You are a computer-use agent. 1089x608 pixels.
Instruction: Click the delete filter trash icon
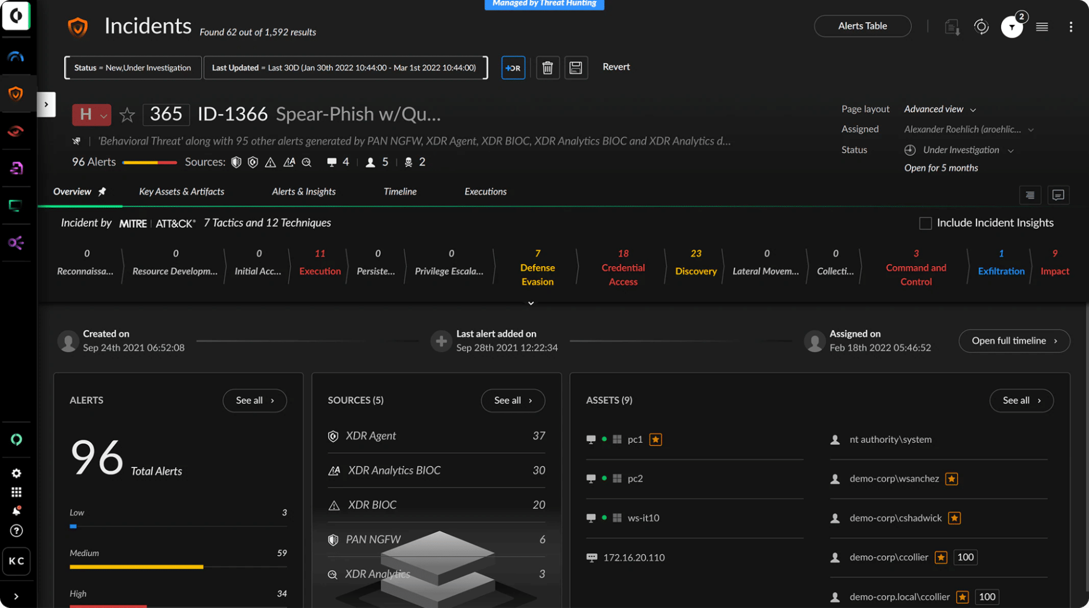(x=547, y=66)
